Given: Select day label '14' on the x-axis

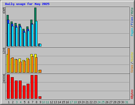Looking at the screenshot, I should (x=59, y=102).
